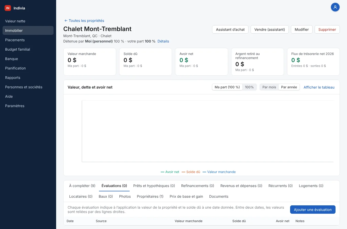The width and height of the screenshot is (347, 229).
Task: Open Placements from the sidebar
Action: tap(28, 40)
